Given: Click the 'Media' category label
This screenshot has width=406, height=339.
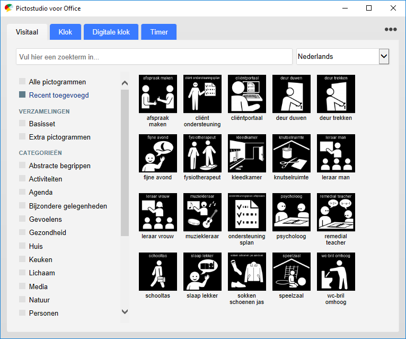Looking at the screenshot, I should tap(38, 286).
